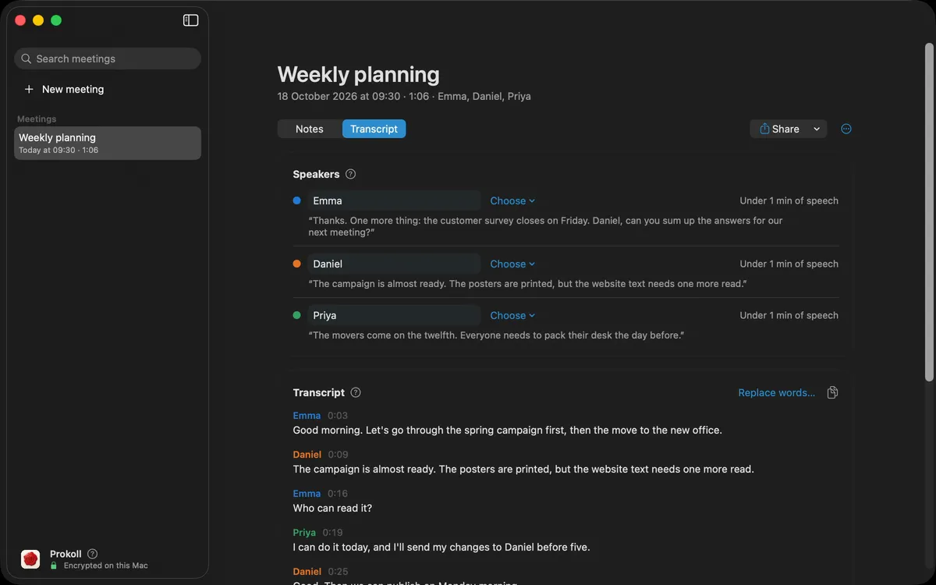The width and height of the screenshot is (936, 585).
Task: Click the search magnifier icon
Action: click(27, 58)
